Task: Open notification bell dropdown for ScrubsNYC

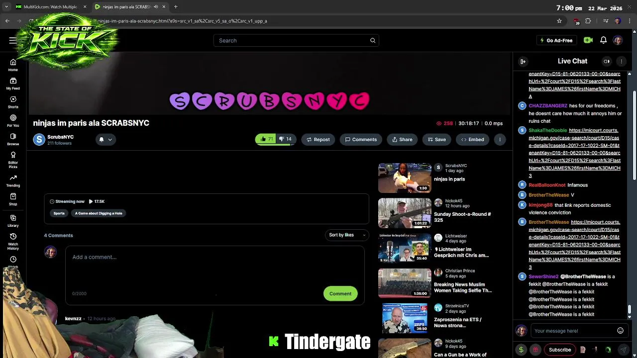Action: (106, 140)
